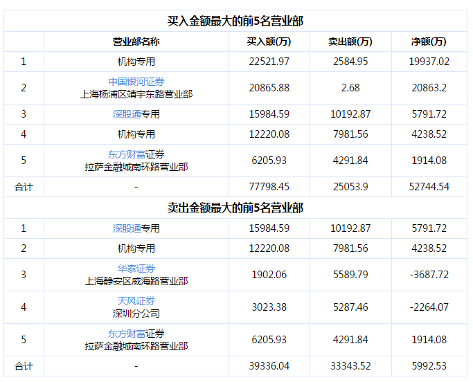Select net total 5992.53

pyautogui.click(x=429, y=366)
